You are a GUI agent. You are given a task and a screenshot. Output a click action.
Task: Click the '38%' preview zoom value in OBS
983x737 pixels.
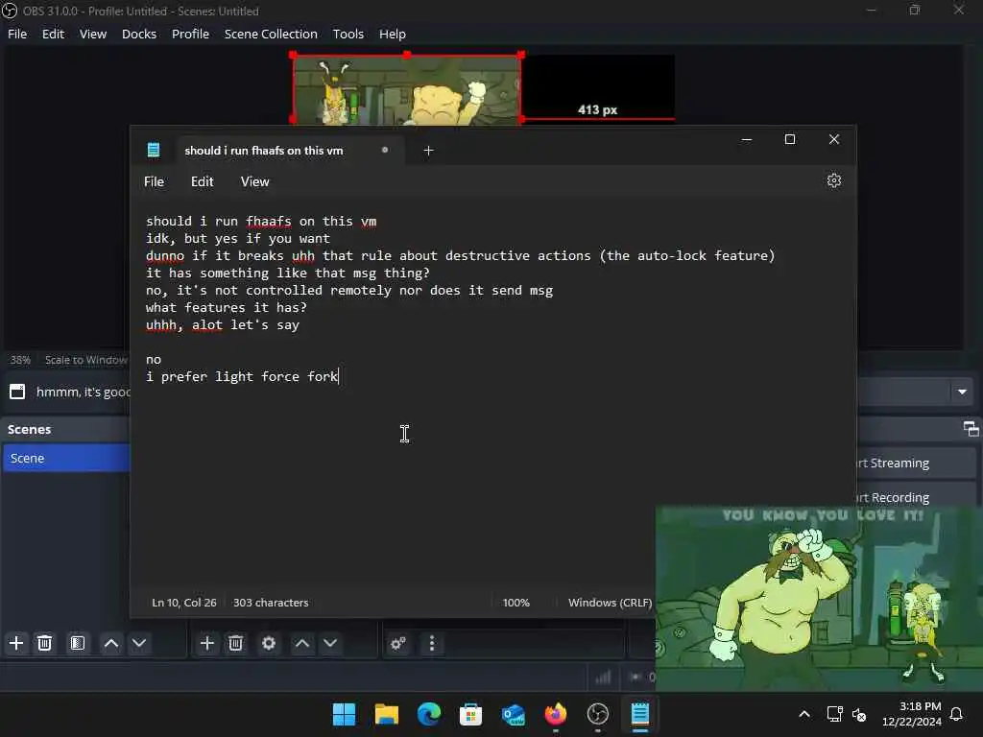(20, 360)
